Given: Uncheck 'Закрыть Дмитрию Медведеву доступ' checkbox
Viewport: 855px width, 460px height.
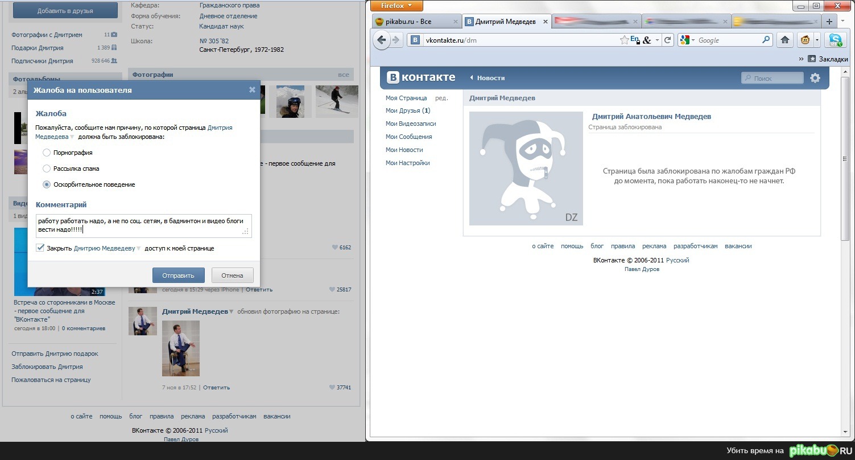Looking at the screenshot, I should 40,248.
